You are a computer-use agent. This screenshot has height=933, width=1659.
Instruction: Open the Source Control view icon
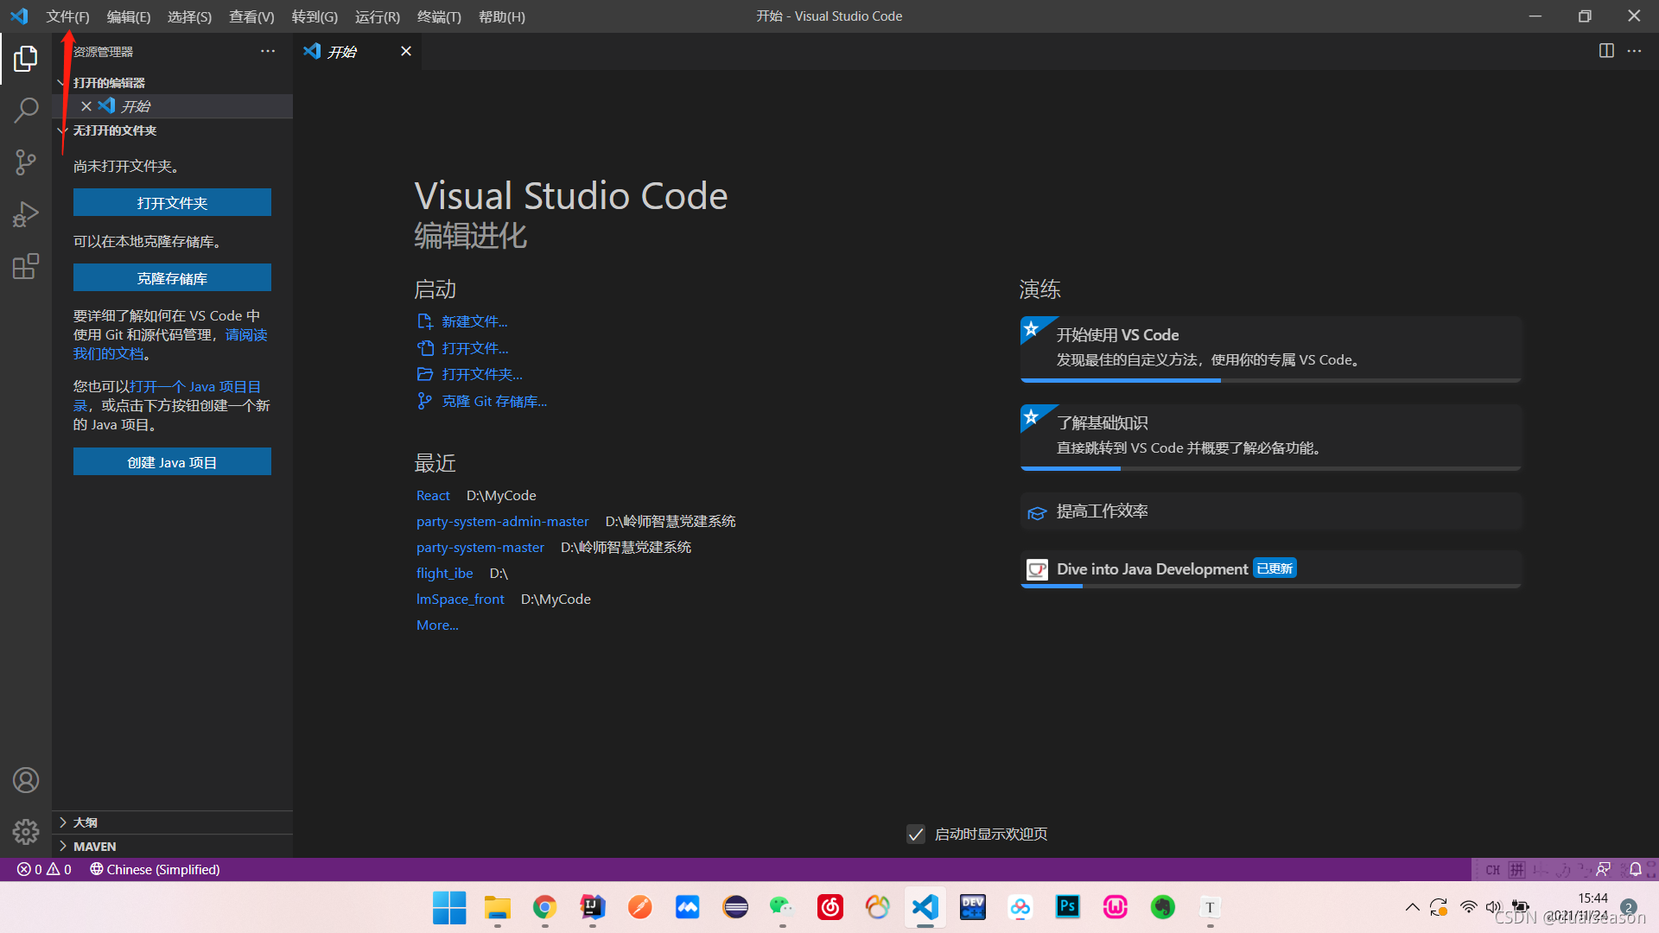click(x=26, y=162)
